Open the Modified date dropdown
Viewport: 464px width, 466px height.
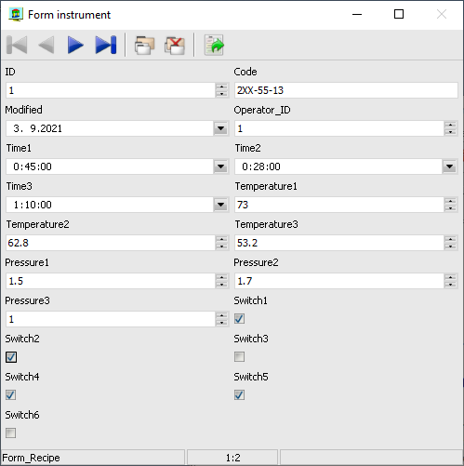(x=221, y=128)
